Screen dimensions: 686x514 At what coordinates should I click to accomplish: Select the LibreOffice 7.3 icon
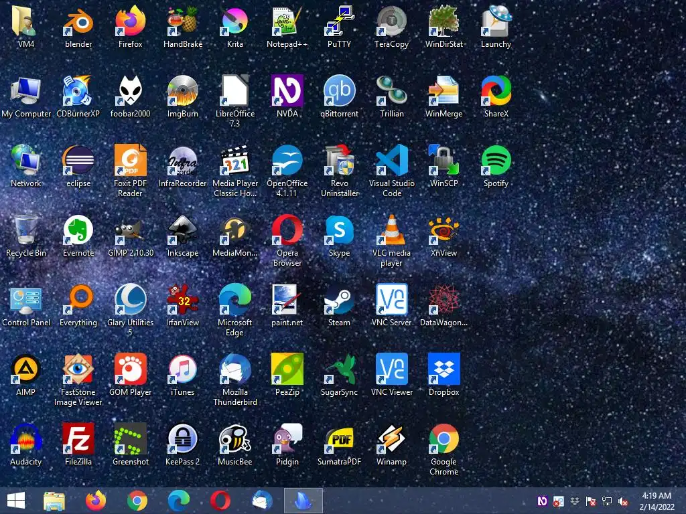pyautogui.click(x=235, y=91)
